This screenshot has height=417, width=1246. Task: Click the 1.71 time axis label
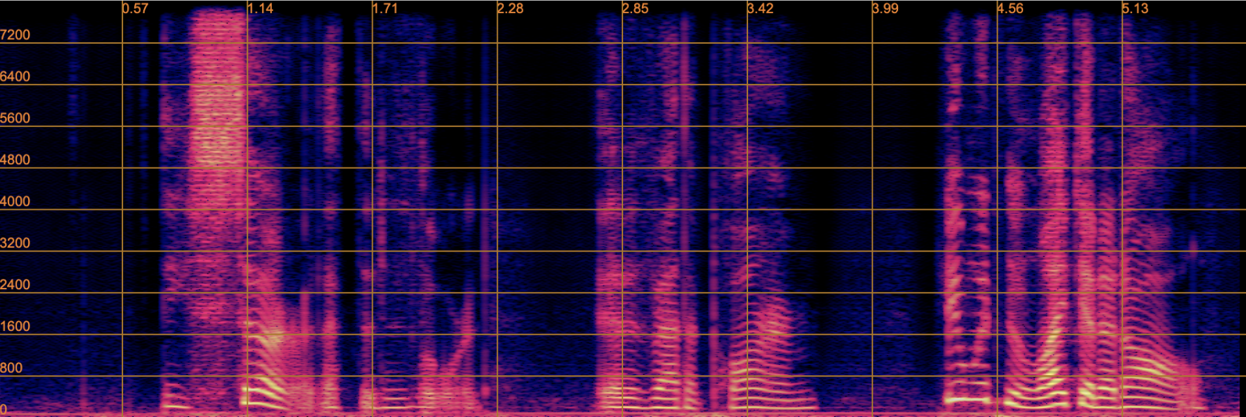(385, 8)
